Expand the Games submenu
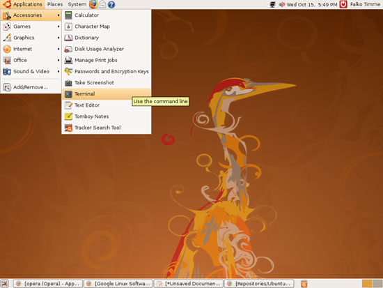The image size is (383, 288). tap(31, 26)
